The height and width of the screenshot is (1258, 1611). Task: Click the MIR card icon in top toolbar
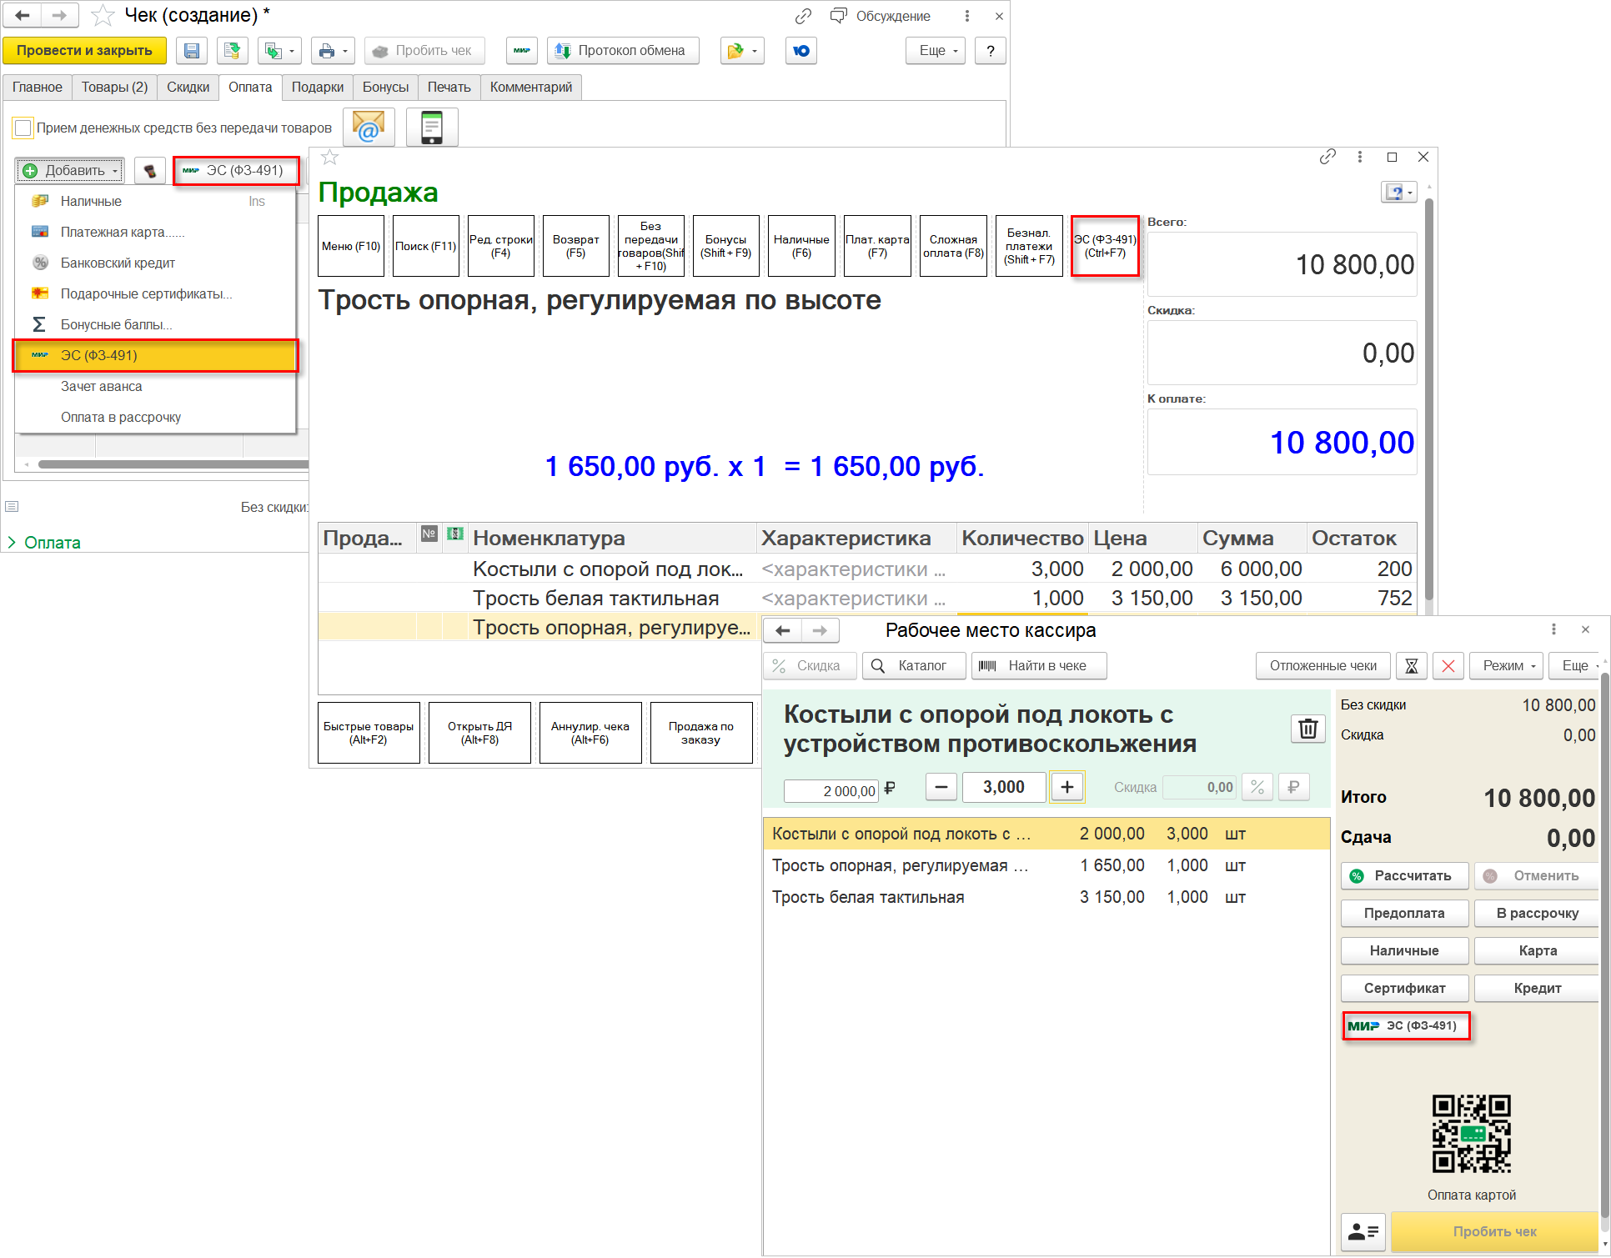(x=522, y=51)
